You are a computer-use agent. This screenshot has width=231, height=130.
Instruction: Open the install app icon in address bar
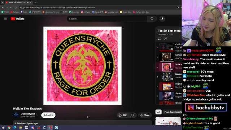pyautogui.click(x=178, y=8)
